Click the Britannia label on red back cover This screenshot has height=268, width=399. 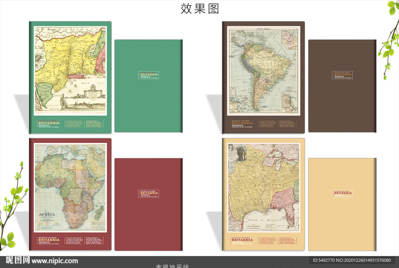point(148,193)
